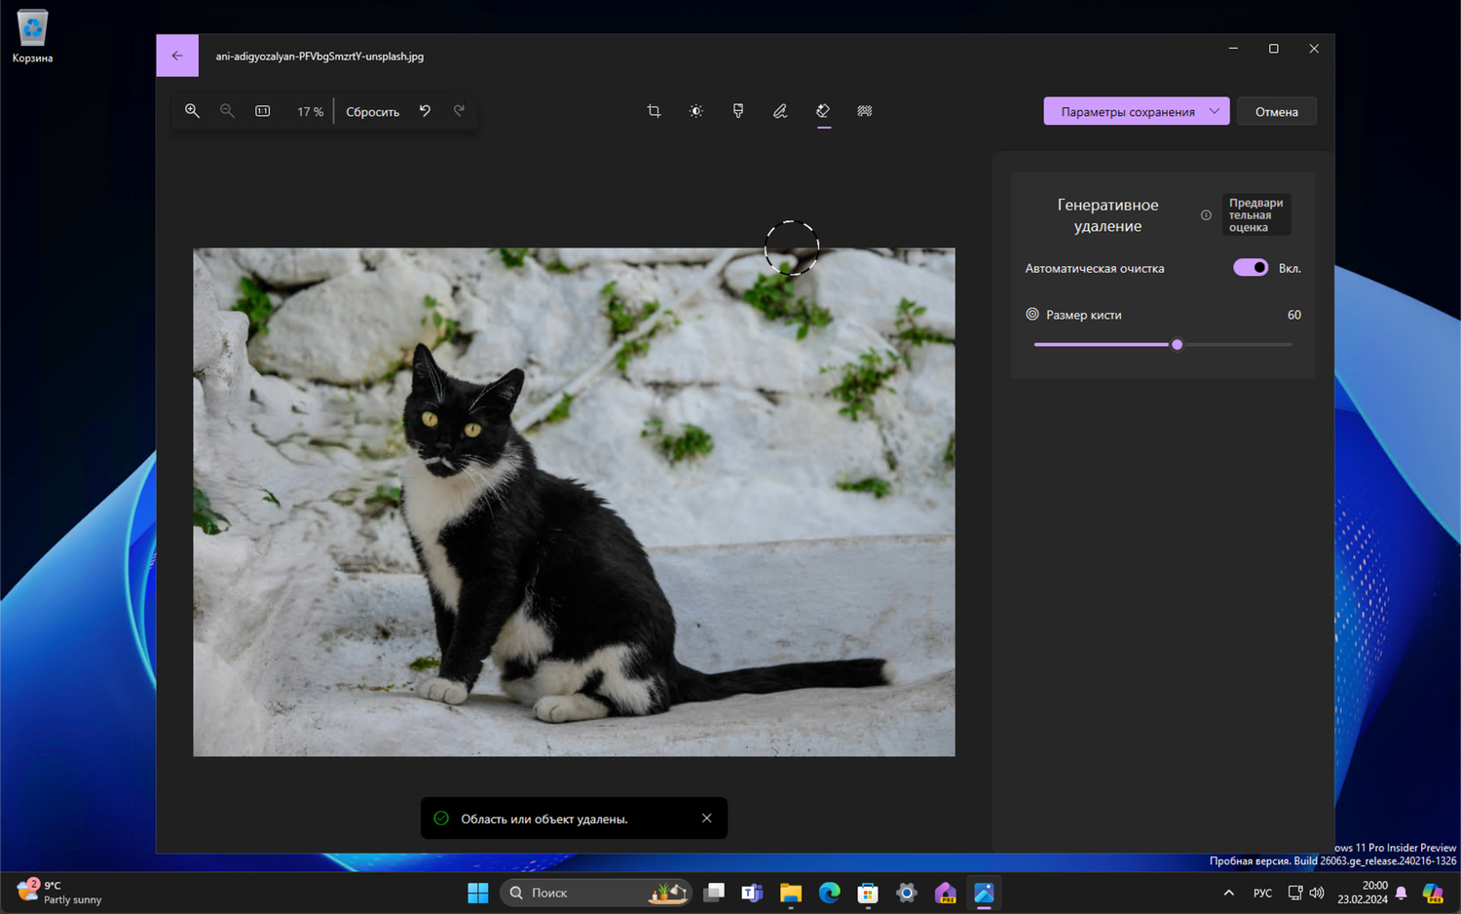Click the info icon beside Генеративное удаление
This screenshot has width=1461, height=914.
pyautogui.click(x=1206, y=215)
